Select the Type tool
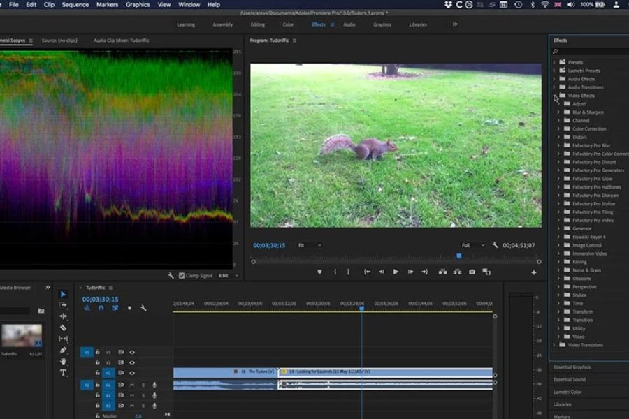629x419 pixels. (63, 373)
